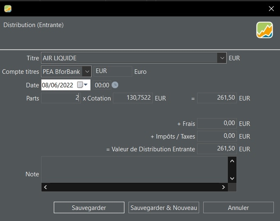Expand the Titre AIR LIQUIDE dropdown
Screen dimensions: 280x221
tap(222, 58)
